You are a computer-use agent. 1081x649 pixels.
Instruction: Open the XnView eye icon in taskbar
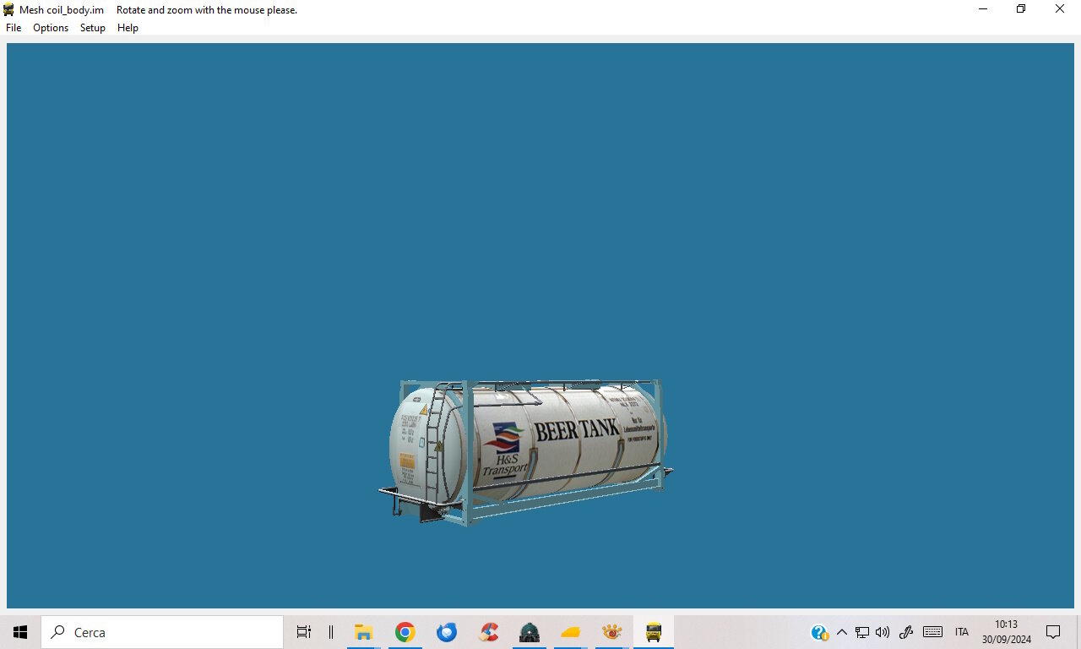click(x=612, y=632)
